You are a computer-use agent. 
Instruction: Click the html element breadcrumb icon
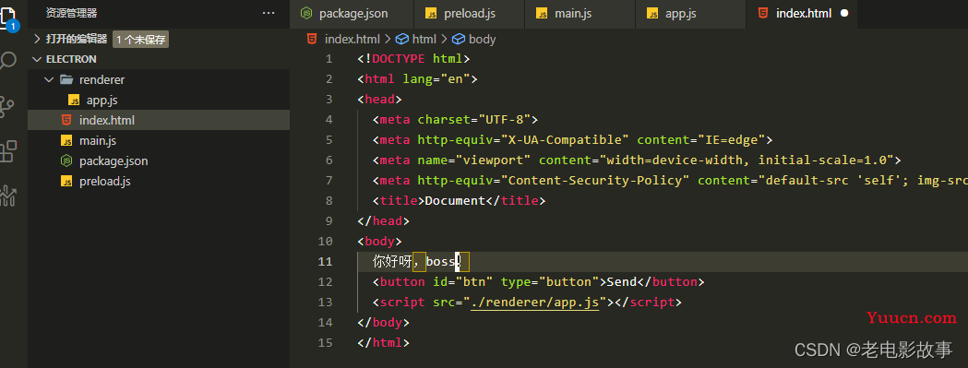402,39
